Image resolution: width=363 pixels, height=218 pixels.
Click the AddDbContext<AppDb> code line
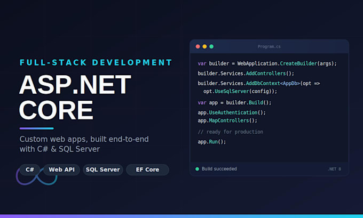click(259, 84)
